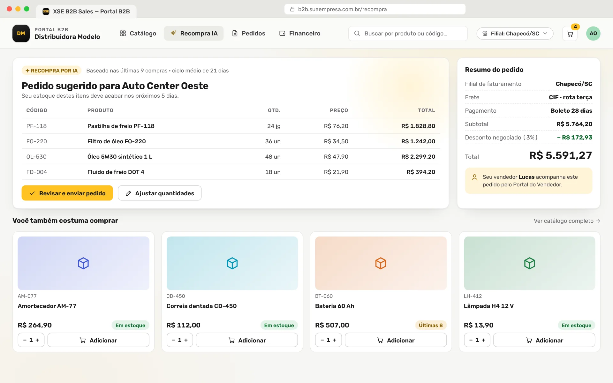This screenshot has width=613, height=383.
Task: Increase quantity for Correia dentada CD-450
Action: point(186,340)
